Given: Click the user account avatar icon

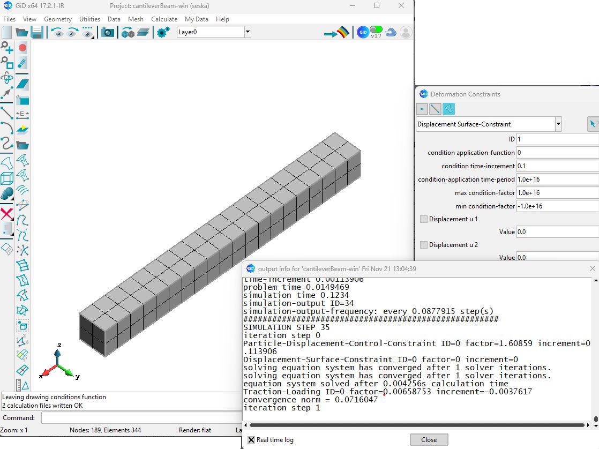Looking at the screenshot, I should tap(406, 33).
